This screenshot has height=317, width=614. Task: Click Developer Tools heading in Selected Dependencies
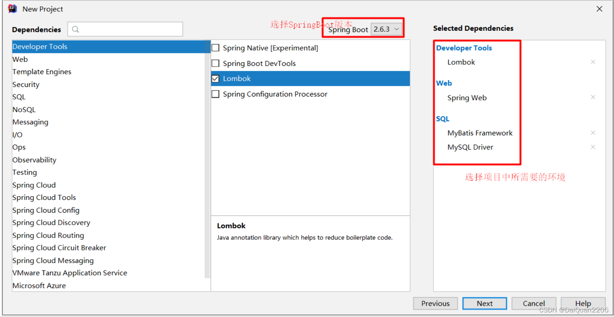(464, 48)
